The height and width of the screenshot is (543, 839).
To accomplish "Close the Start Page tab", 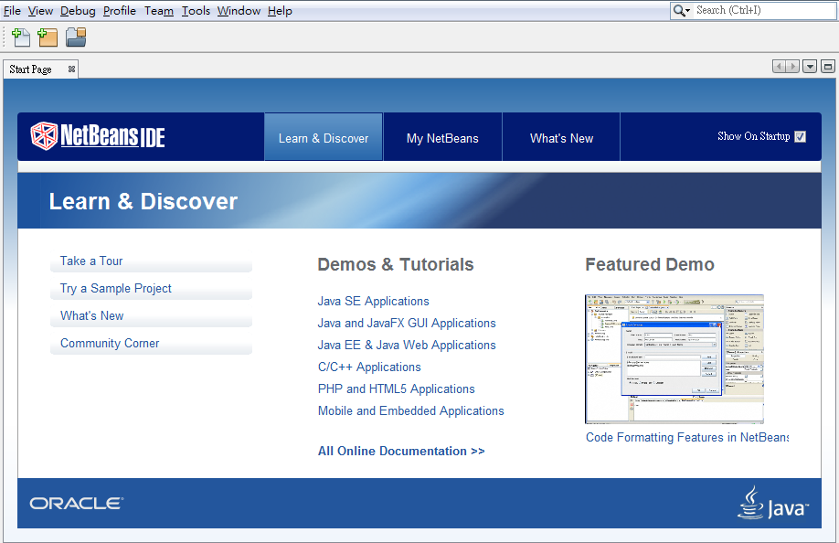I will (71, 69).
